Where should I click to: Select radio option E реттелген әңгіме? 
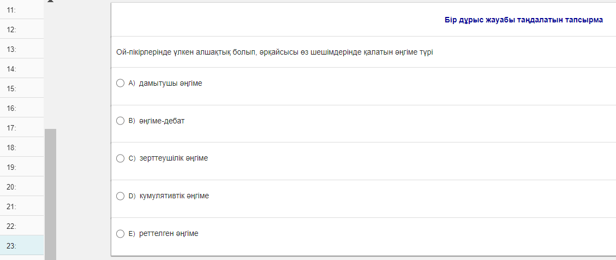pyautogui.click(x=121, y=234)
